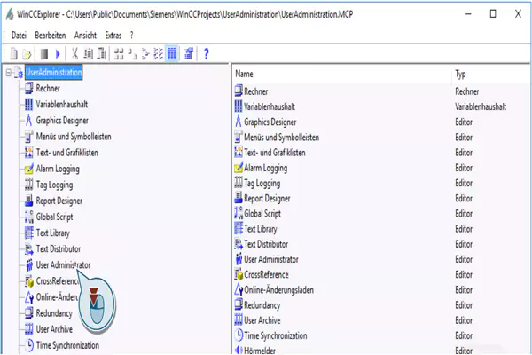Click Text- und Grafiklisten icon in list

(x=239, y=152)
